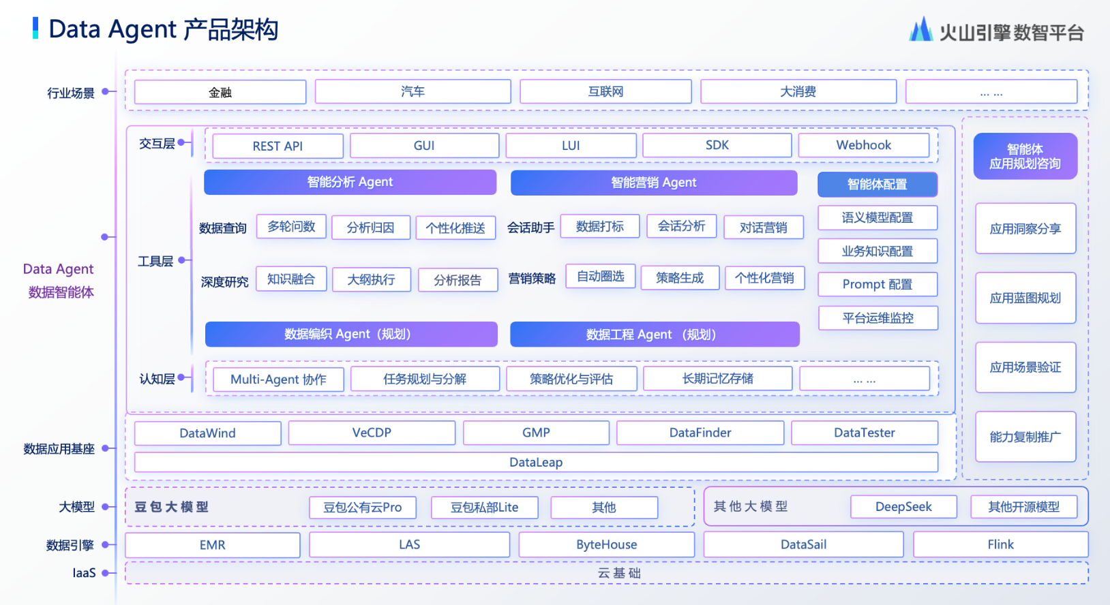
Task: Click the 应用场景验证 card
Action: coord(1025,367)
